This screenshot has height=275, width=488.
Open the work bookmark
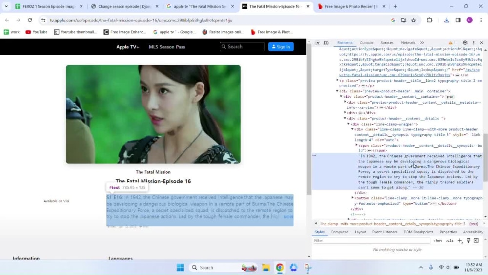point(12,32)
